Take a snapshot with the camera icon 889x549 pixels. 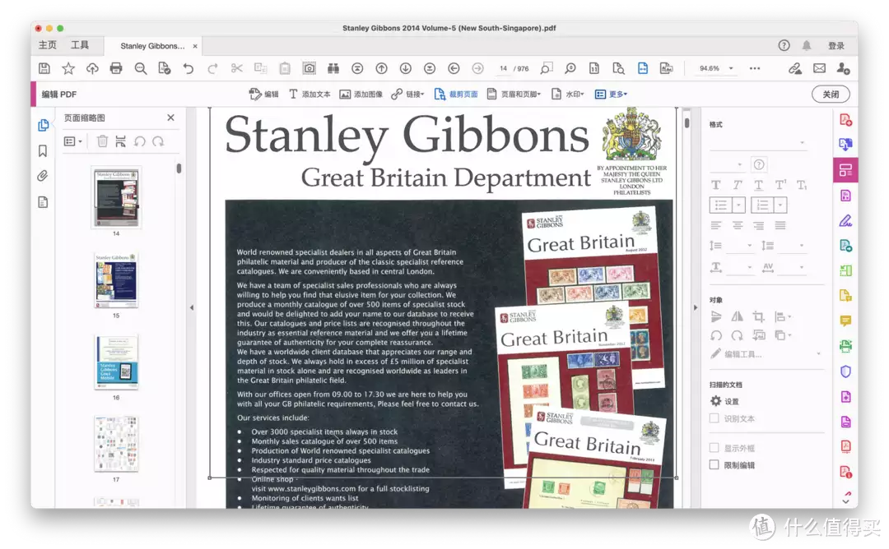tap(309, 68)
